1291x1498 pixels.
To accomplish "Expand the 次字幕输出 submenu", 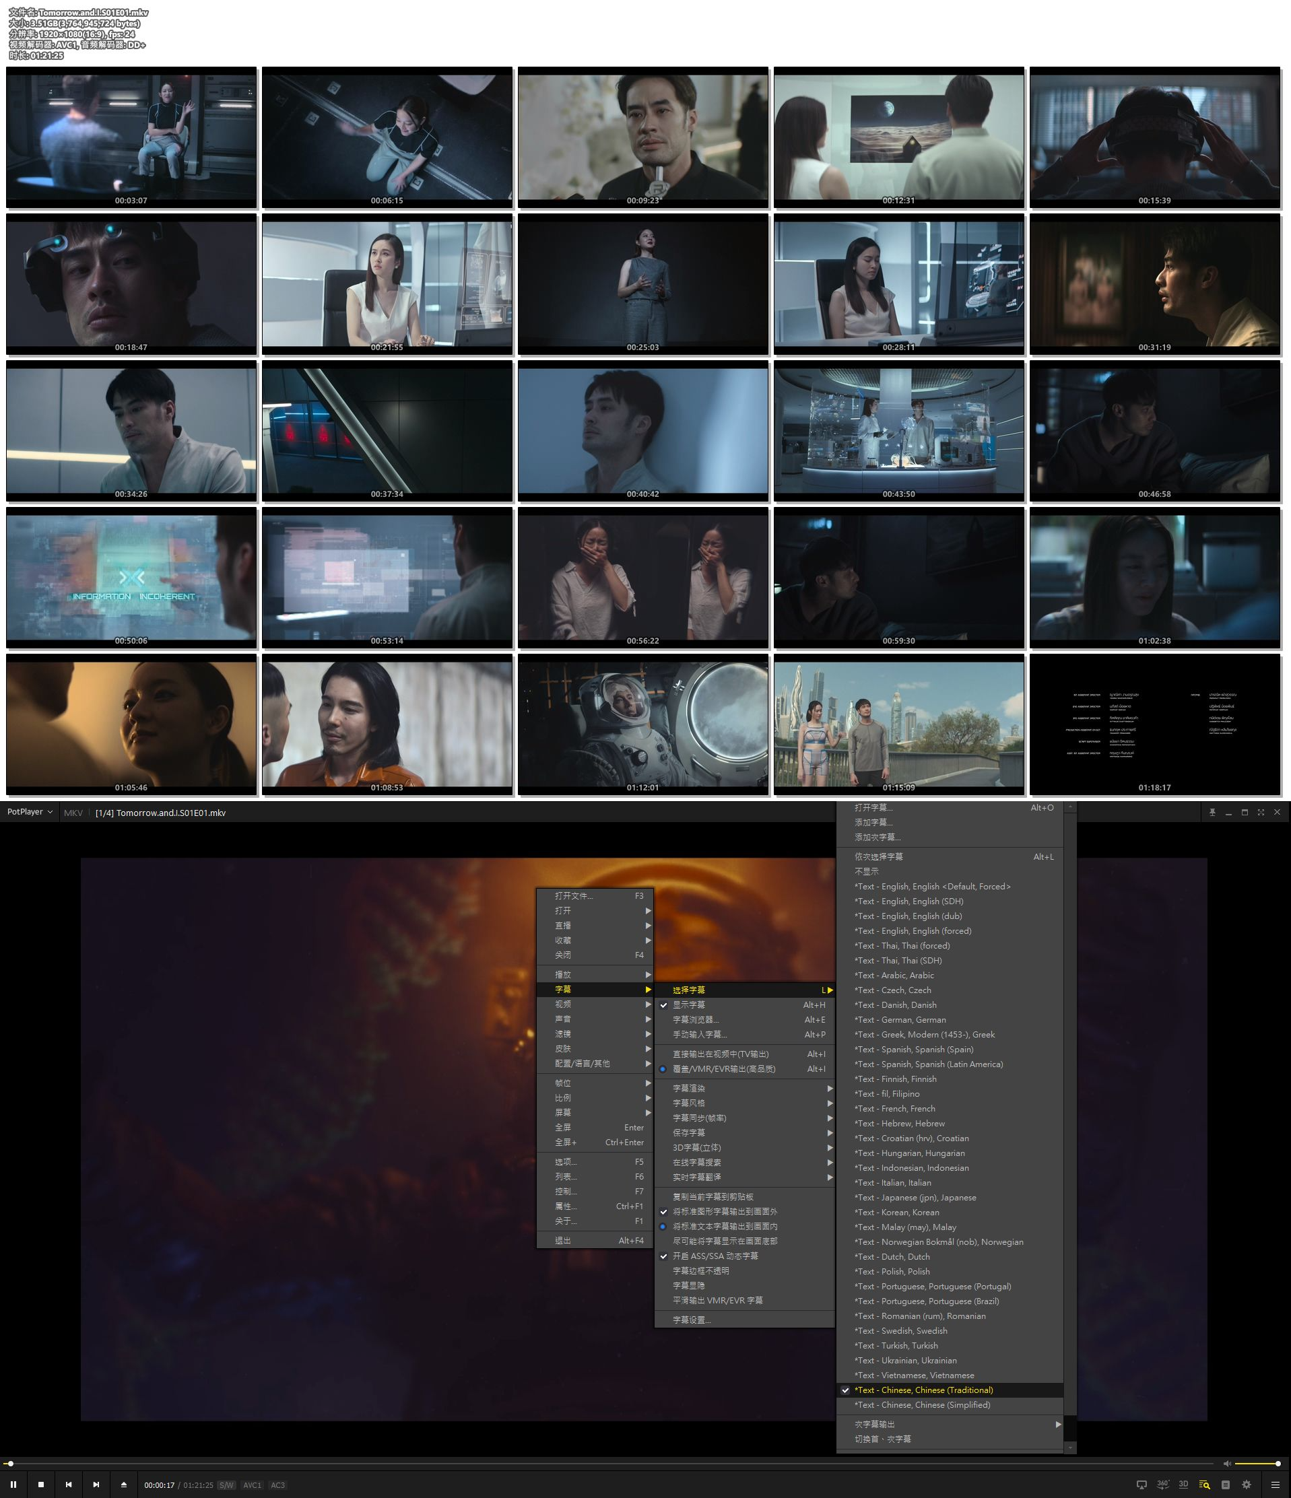I will pyautogui.click(x=950, y=1424).
